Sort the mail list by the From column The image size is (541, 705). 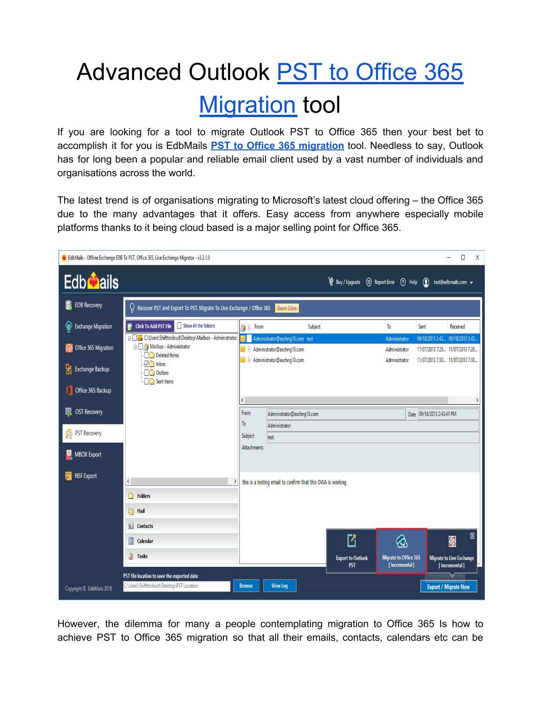(x=280, y=327)
